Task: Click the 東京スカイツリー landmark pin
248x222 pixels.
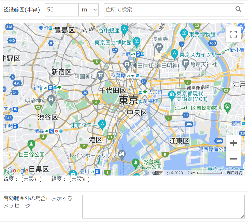Action: click(174, 54)
